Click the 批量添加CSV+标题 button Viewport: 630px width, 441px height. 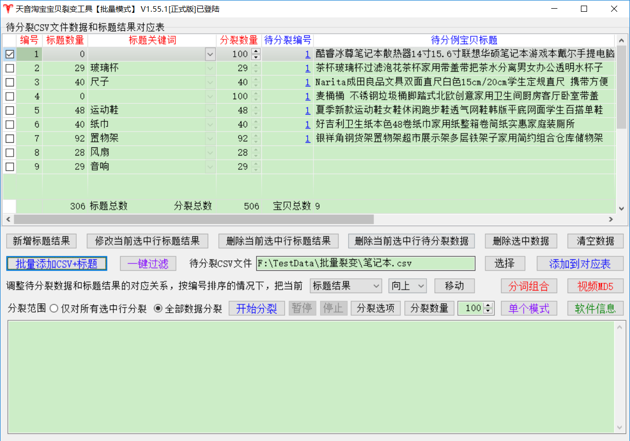click(x=57, y=263)
